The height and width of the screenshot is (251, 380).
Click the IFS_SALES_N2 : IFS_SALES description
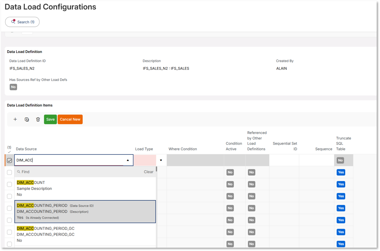point(166,68)
